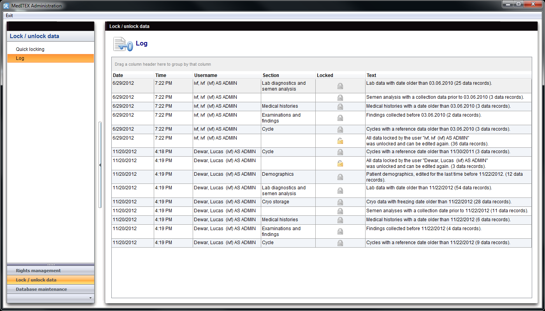Click 'Medical histories with a date older than 11/22/2012'
The image size is (545, 311).
(420, 220)
